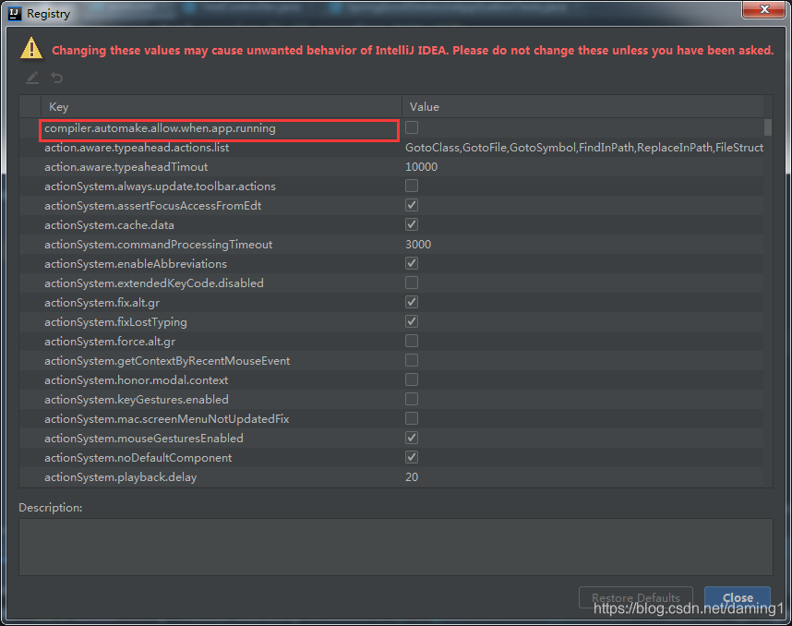The height and width of the screenshot is (626, 792).
Task: Select the actionSystem.keyGestures.enabled key
Action: (x=137, y=400)
